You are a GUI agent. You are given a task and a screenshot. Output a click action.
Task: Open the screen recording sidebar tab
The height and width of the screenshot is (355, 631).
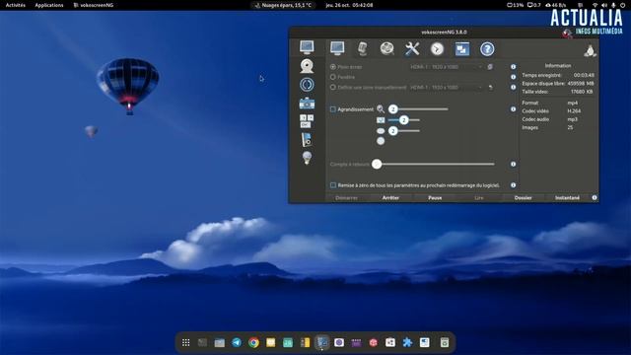click(307, 47)
